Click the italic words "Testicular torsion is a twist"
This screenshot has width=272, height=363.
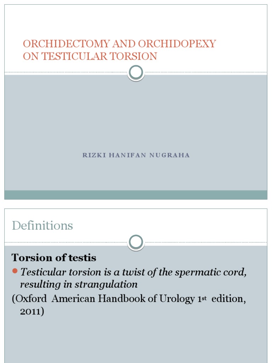[x=82, y=272]
